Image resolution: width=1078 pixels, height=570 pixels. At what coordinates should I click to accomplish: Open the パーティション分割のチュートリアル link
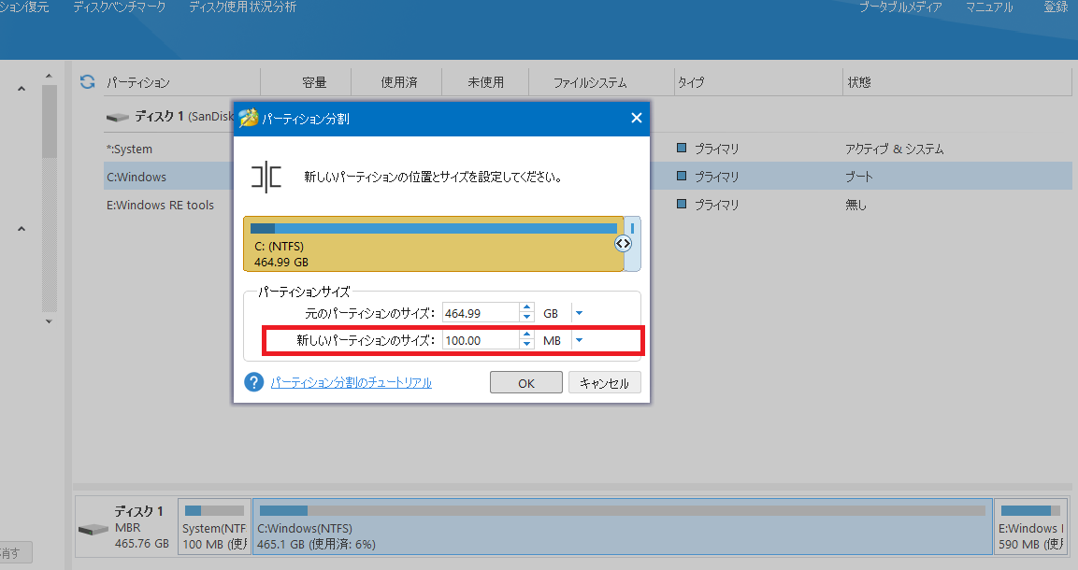351,382
